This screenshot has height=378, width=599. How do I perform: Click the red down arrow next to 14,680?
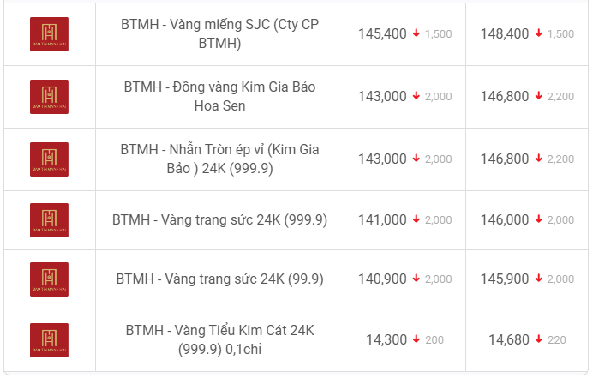(539, 339)
